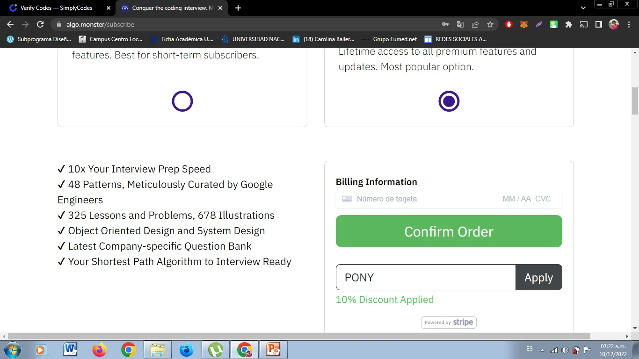Open Firefox from the taskbar
Image resolution: width=639 pixels, height=359 pixels.
(x=99, y=350)
